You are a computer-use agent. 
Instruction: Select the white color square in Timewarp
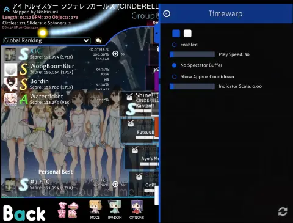(x=187, y=34)
